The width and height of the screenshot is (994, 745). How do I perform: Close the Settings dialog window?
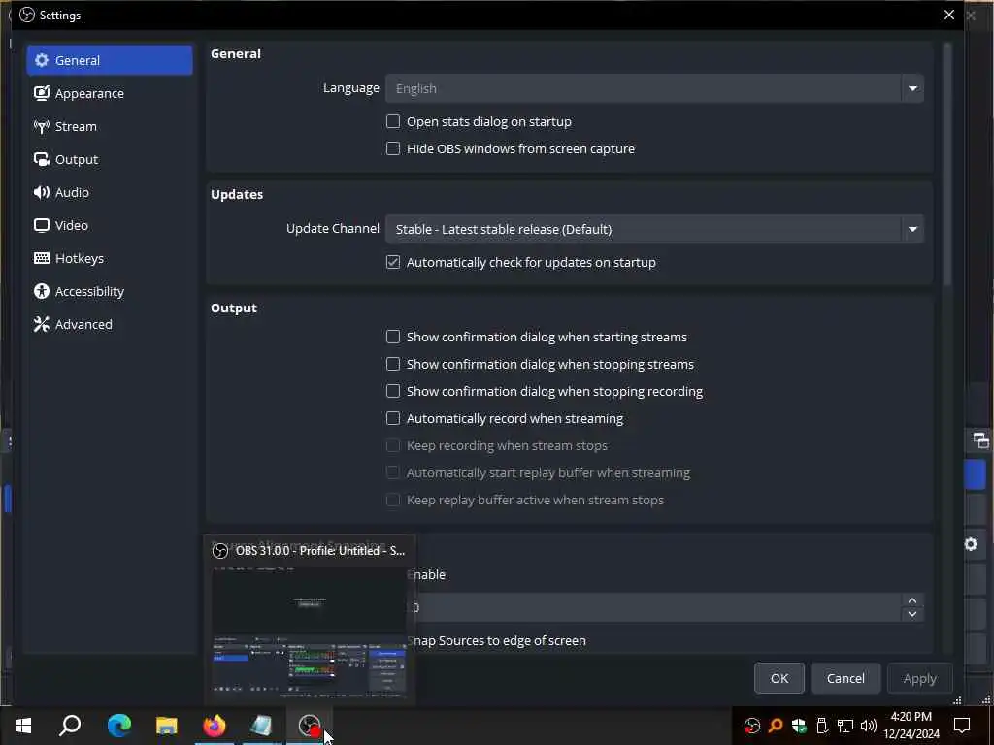click(949, 15)
